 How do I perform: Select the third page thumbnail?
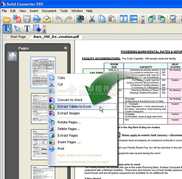coord(39,145)
